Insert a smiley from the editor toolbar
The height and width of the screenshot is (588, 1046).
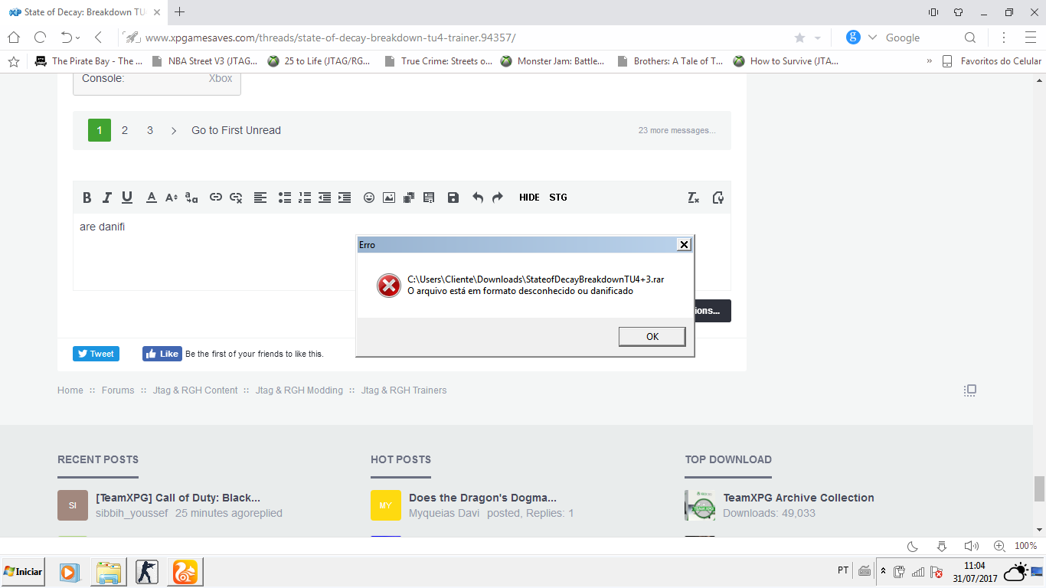coord(369,198)
